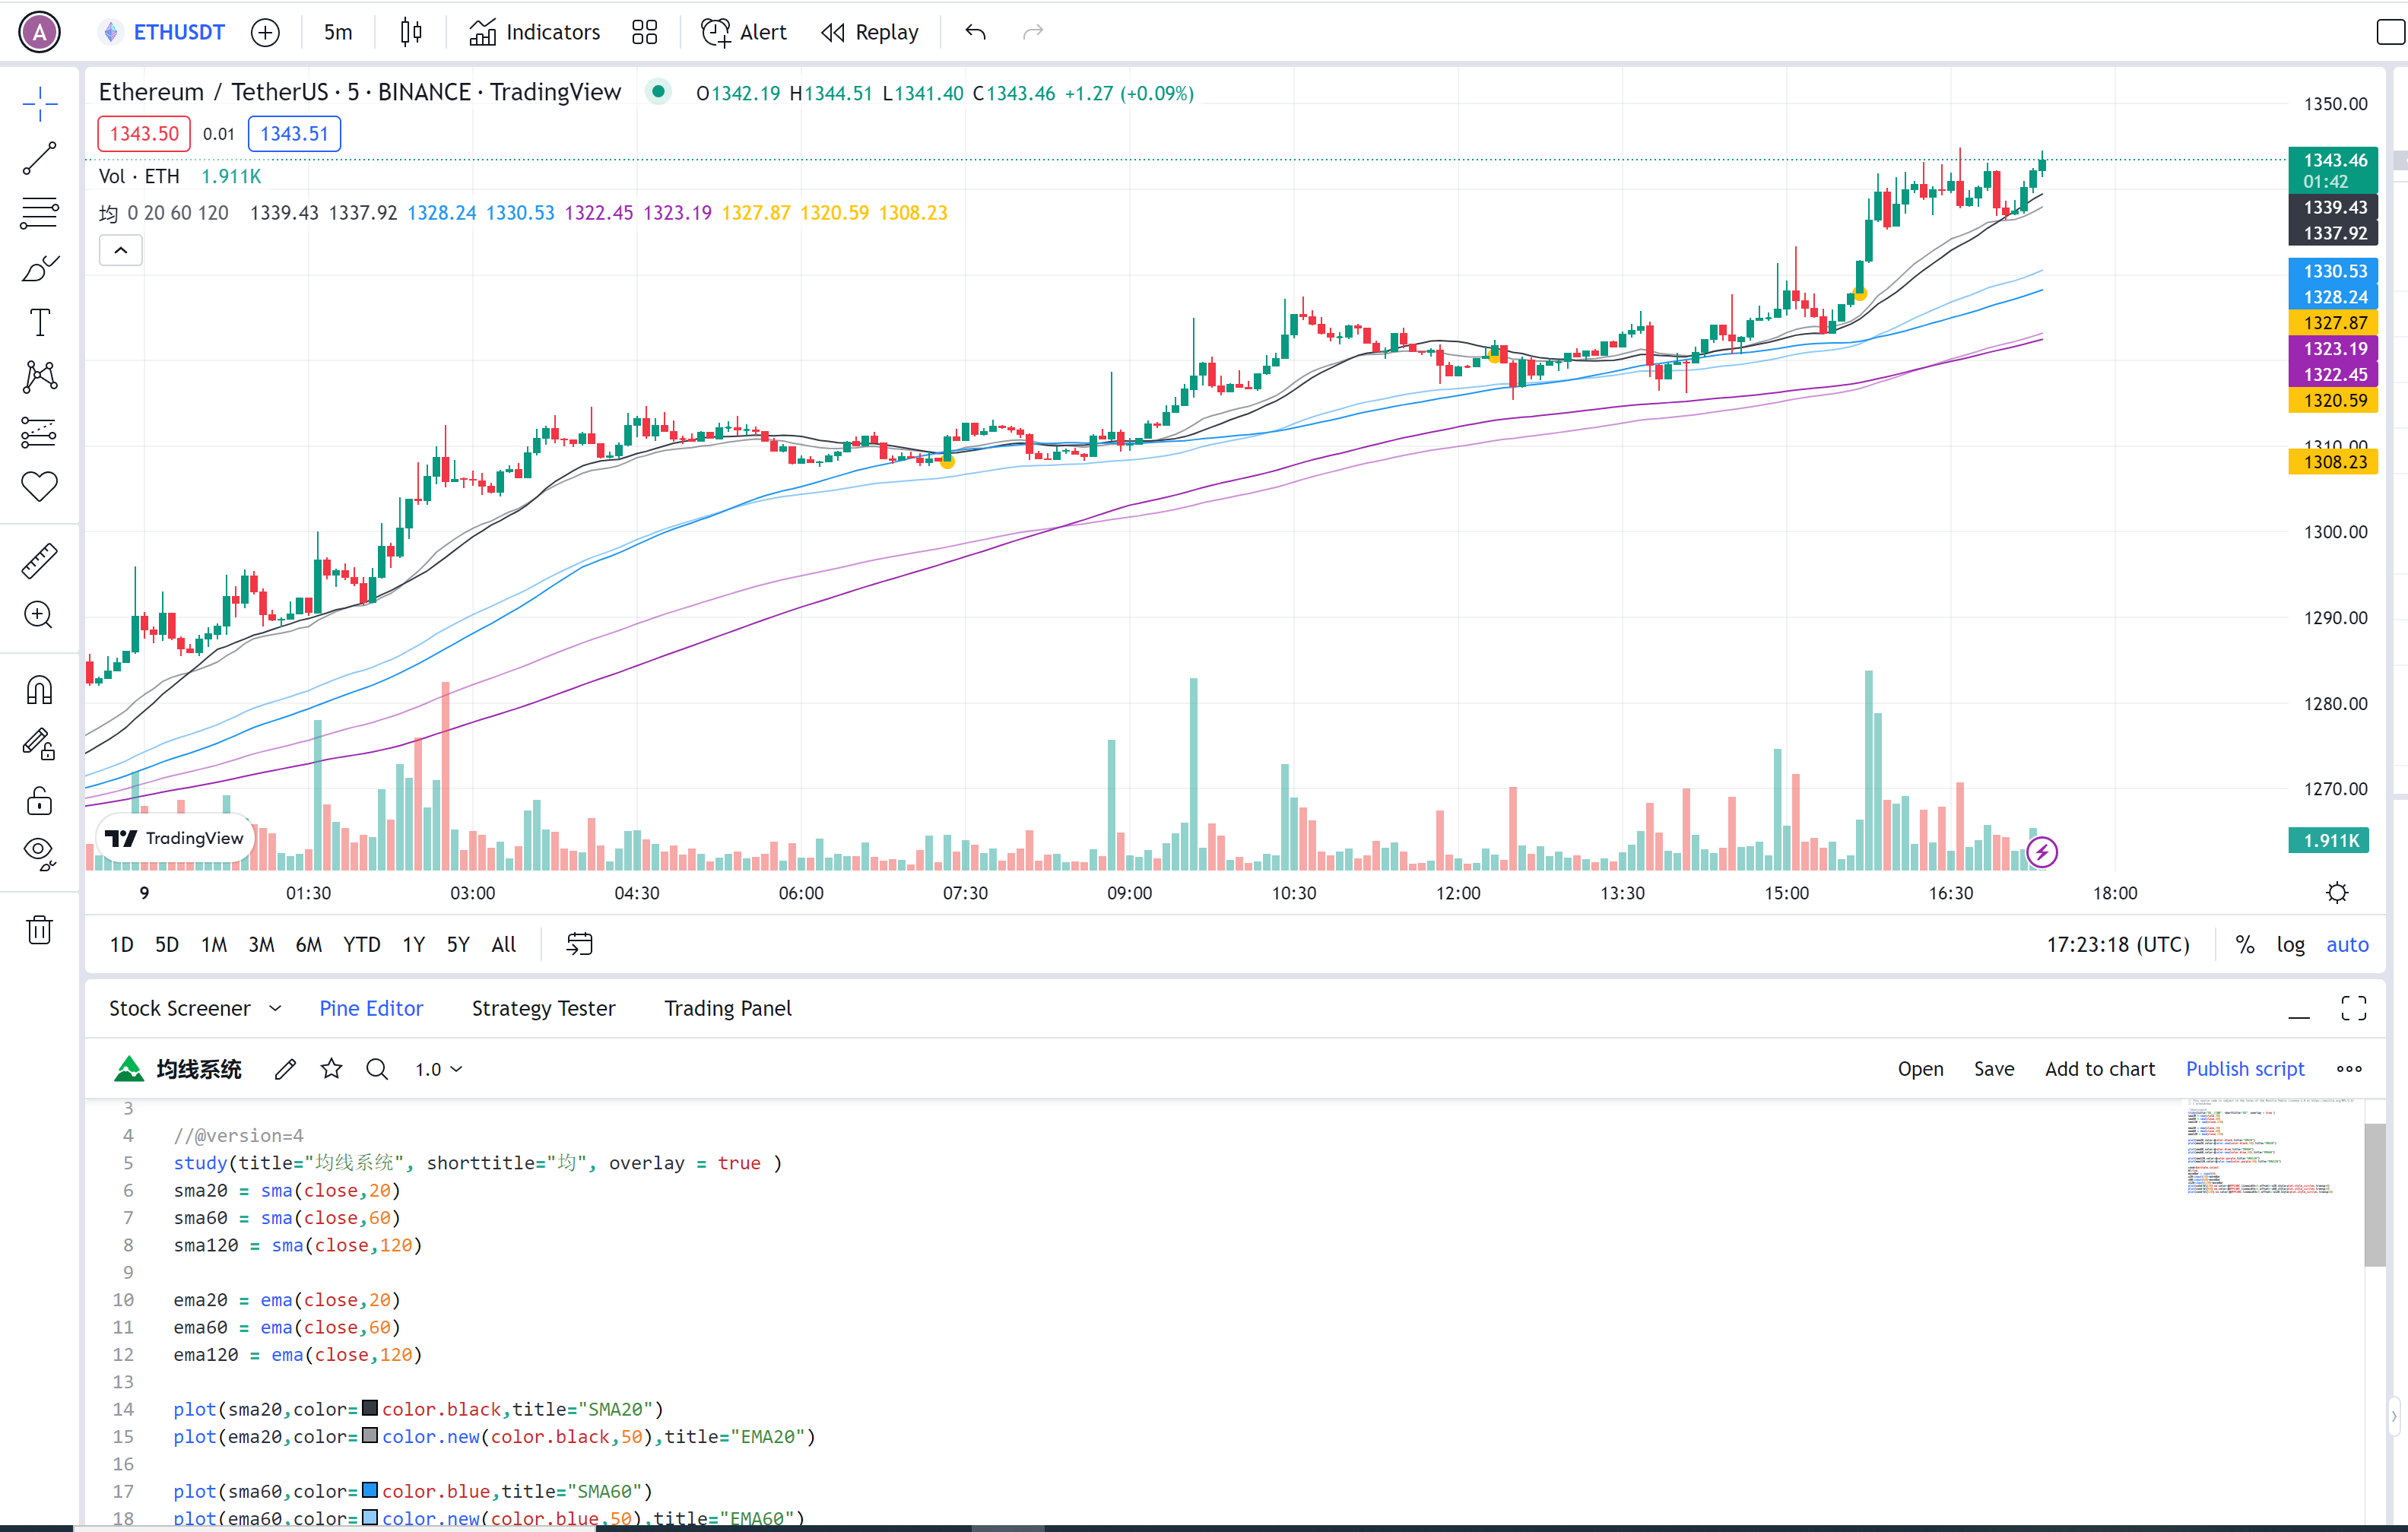
Task: Click the layout grid icon
Action: point(645,32)
